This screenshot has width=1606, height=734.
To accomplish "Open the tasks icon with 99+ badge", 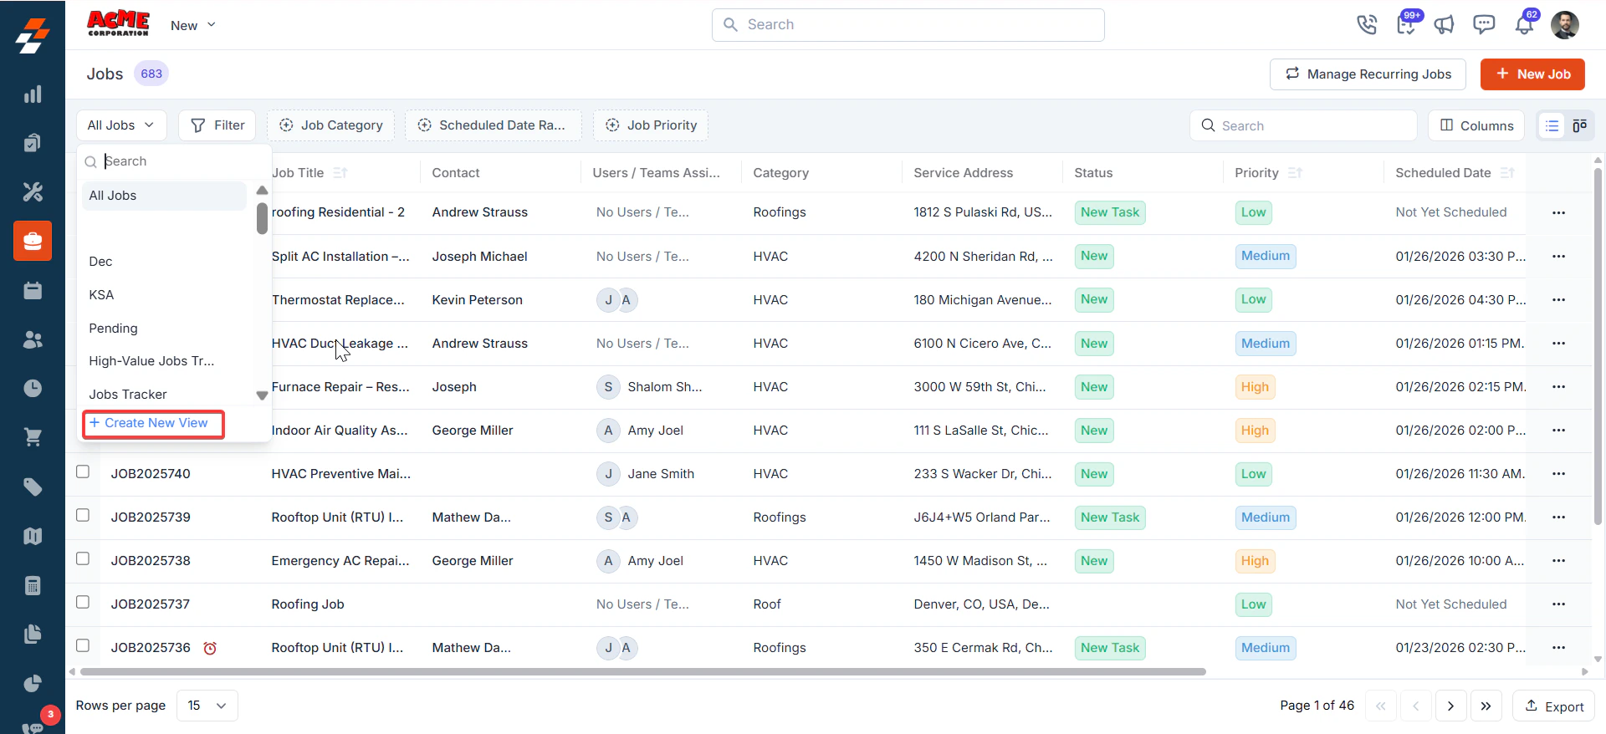I will 1406,24.
